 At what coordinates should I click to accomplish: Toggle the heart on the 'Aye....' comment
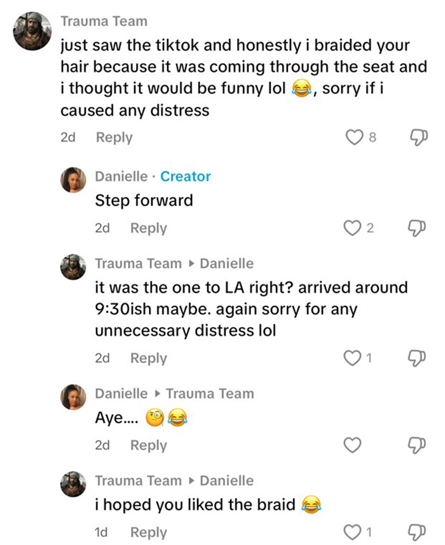[x=352, y=445]
